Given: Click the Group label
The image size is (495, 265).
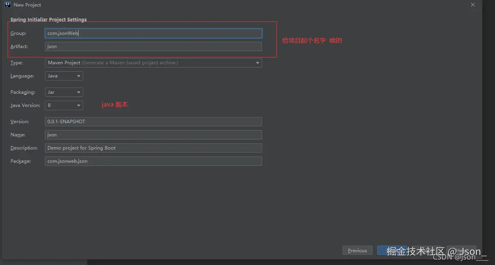Looking at the screenshot, I should [x=18, y=33].
